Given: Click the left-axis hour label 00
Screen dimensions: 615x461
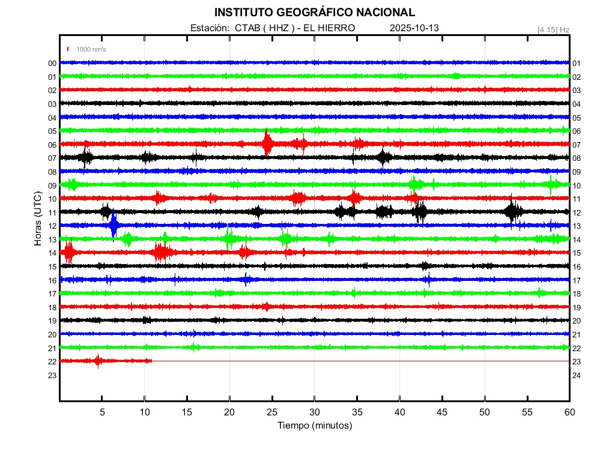Looking at the screenshot, I should coord(52,64).
